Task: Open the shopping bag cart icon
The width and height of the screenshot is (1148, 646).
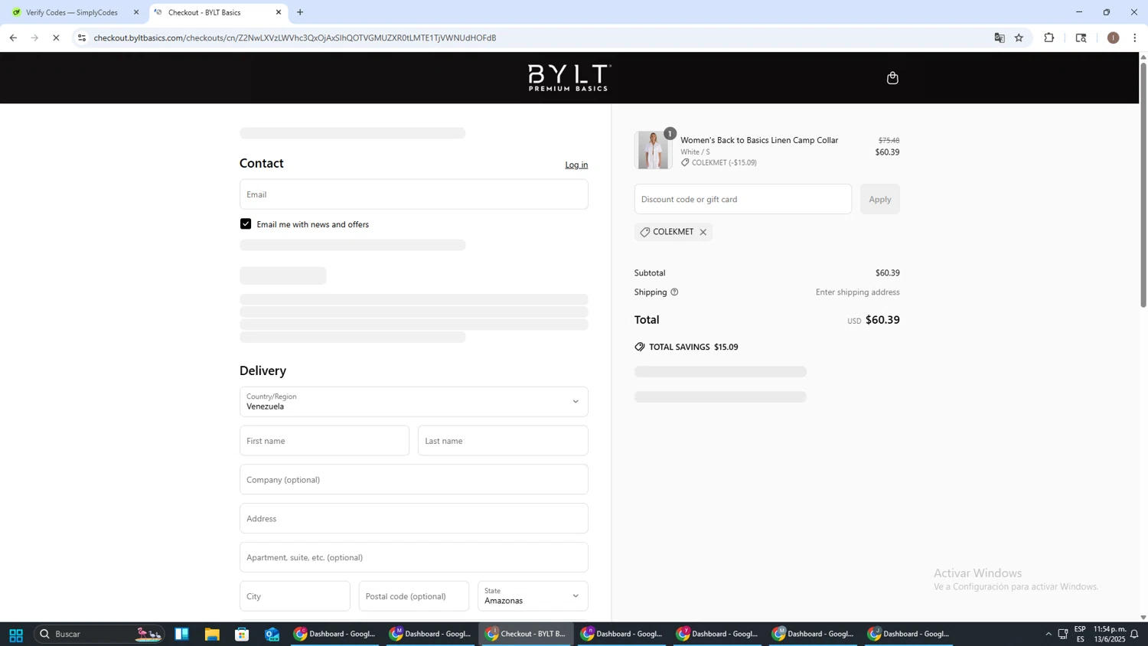Action: (892, 78)
